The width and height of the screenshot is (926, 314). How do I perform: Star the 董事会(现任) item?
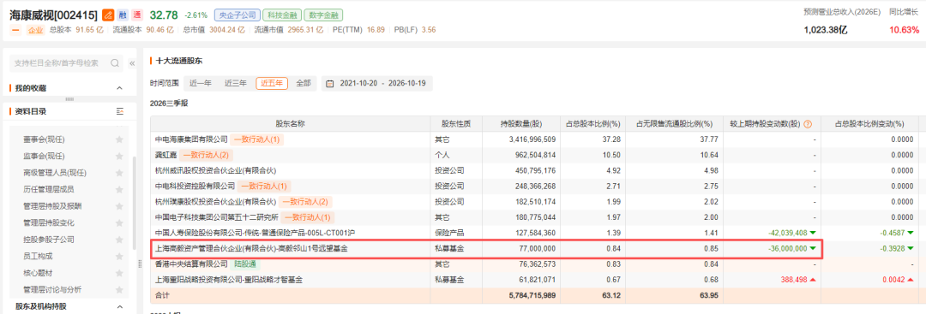click(x=120, y=139)
